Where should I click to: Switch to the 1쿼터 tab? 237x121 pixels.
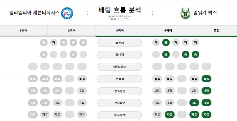coord(24,30)
